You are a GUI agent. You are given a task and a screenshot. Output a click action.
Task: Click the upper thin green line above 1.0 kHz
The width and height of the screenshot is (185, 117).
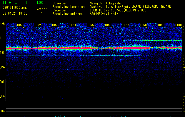tap(94, 41)
